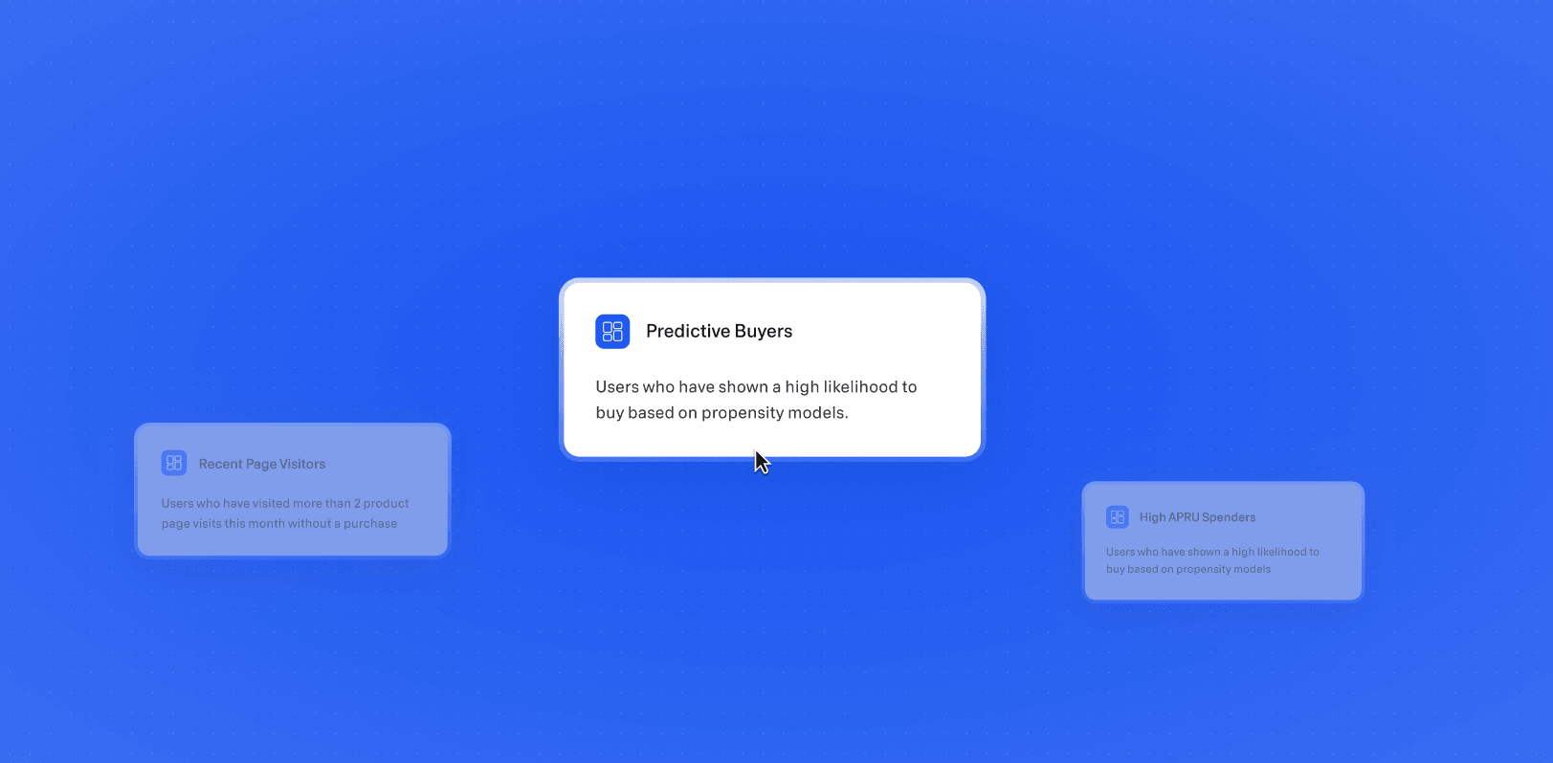
Task: Click "Users who have visited more than 2 product" line
Action: coord(284,504)
